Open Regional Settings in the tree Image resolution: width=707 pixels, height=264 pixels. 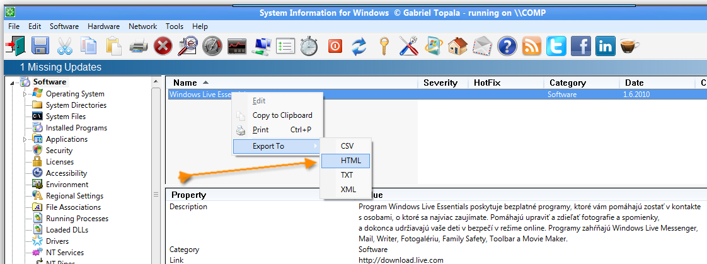pyautogui.click(x=75, y=196)
